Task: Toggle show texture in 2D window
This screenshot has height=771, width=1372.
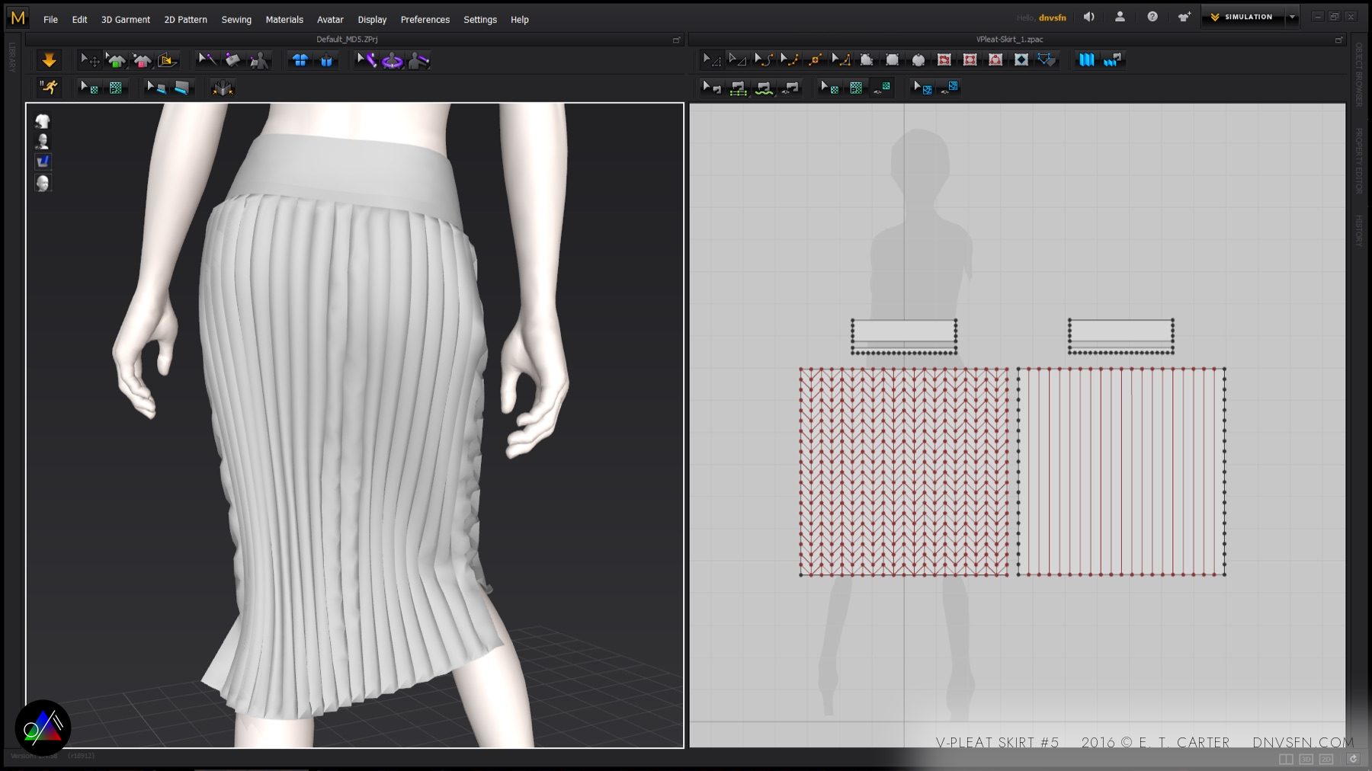Action: click(x=882, y=88)
